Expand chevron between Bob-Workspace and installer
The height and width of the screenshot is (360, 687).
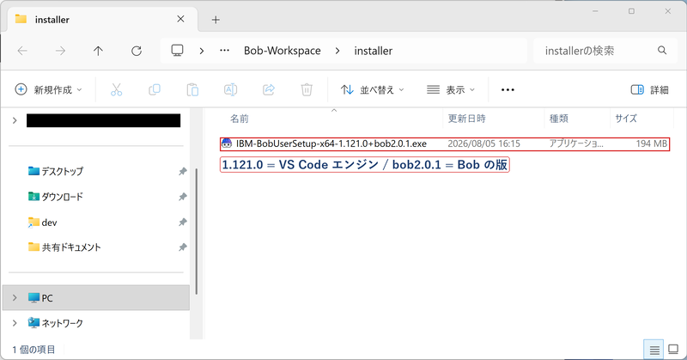[x=337, y=51]
